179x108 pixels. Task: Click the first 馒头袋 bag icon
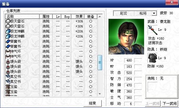click(8, 62)
